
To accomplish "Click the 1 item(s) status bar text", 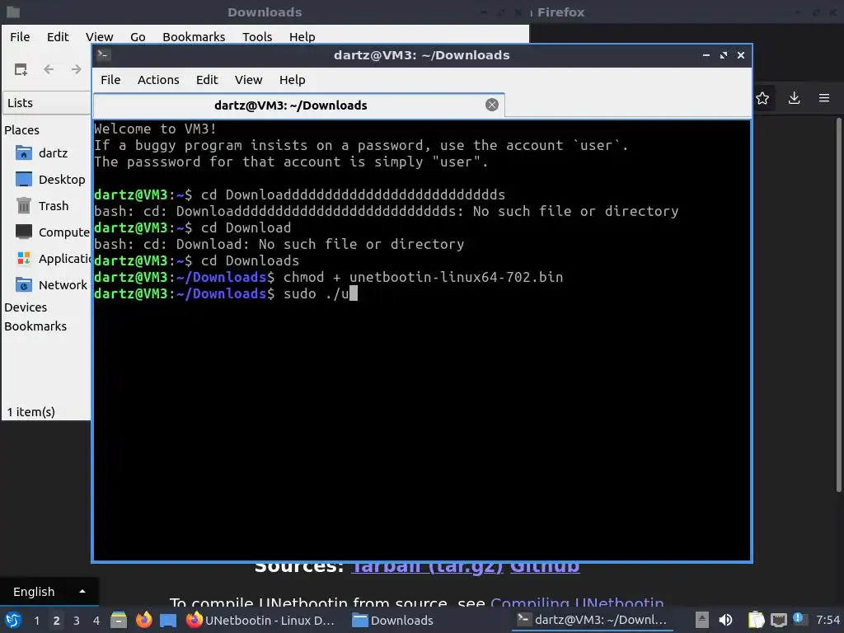I will coord(30,412).
